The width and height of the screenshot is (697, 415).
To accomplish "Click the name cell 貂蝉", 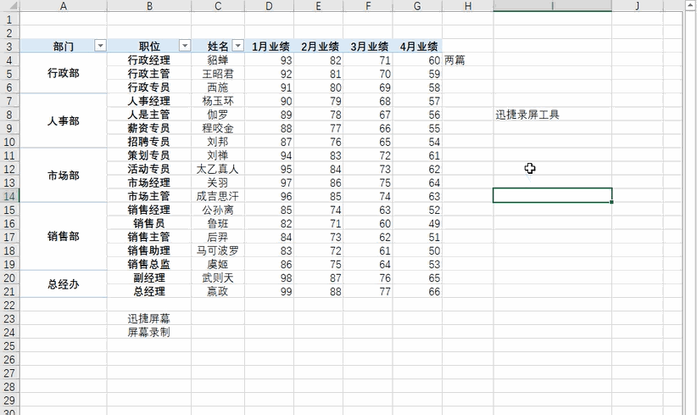I will 218,60.
